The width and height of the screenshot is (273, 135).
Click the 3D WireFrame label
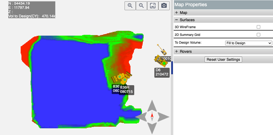tap(185, 27)
